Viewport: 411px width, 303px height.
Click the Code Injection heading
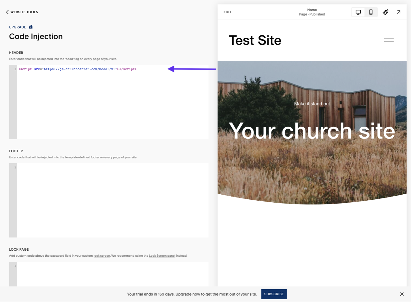[36, 37]
